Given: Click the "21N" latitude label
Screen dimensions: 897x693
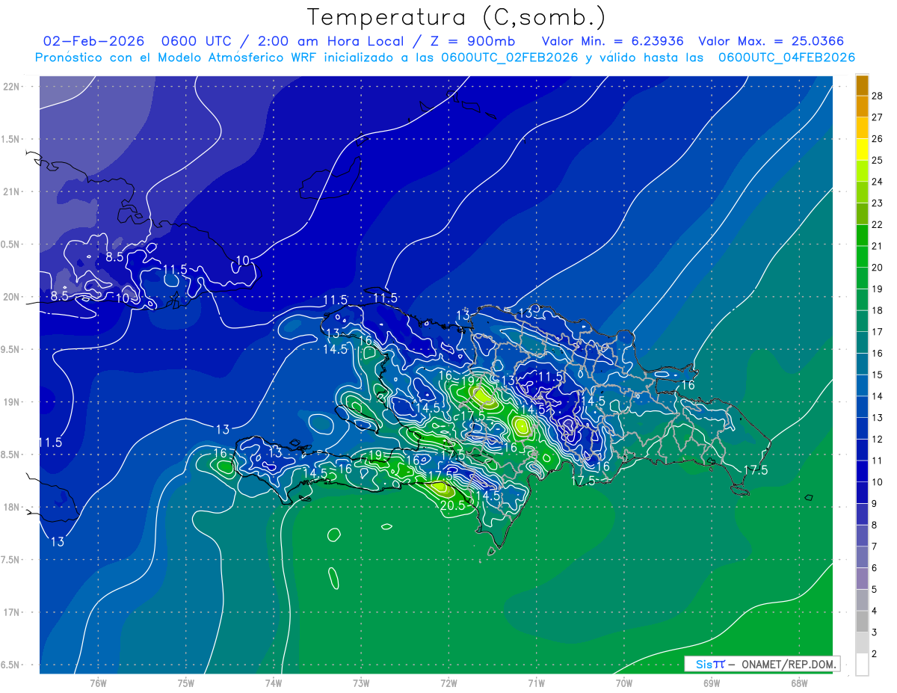Looking at the screenshot, I should pos(11,191).
